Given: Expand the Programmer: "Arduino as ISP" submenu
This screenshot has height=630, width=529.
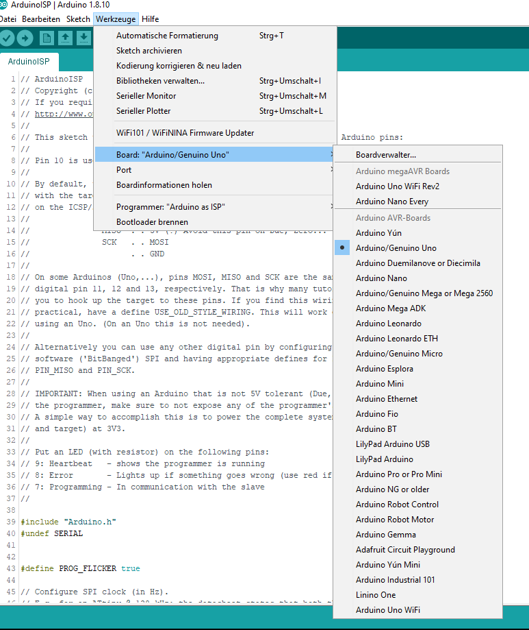Looking at the screenshot, I should coord(215,207).
